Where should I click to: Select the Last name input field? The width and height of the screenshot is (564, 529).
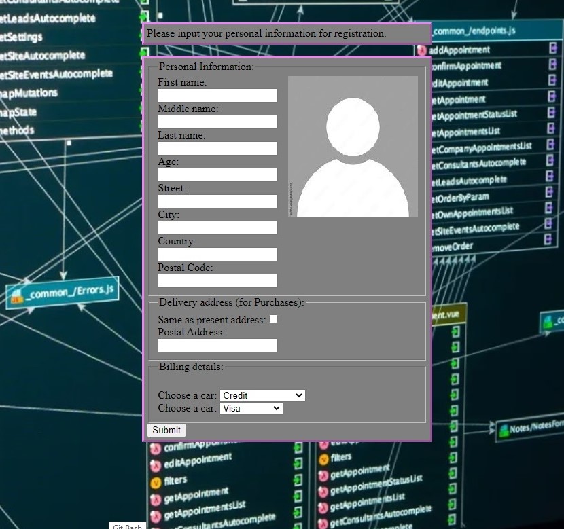pos(217,149)
